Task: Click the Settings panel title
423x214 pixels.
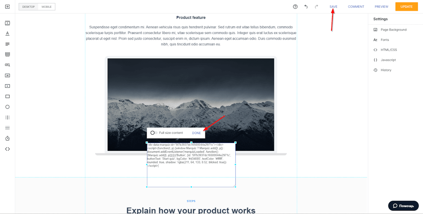Action: [380, 19]
